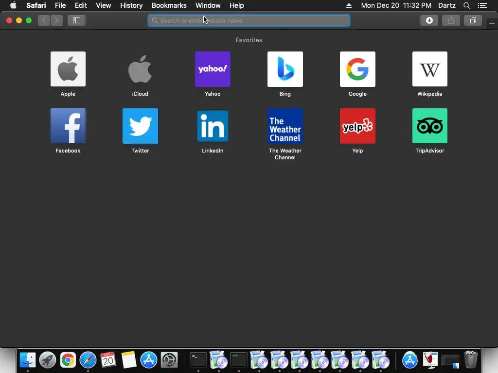The width and height of the screenshot is (498, 373).
Task: Show the downloads list
Action: pyautogui.click(x=429, y=20)
